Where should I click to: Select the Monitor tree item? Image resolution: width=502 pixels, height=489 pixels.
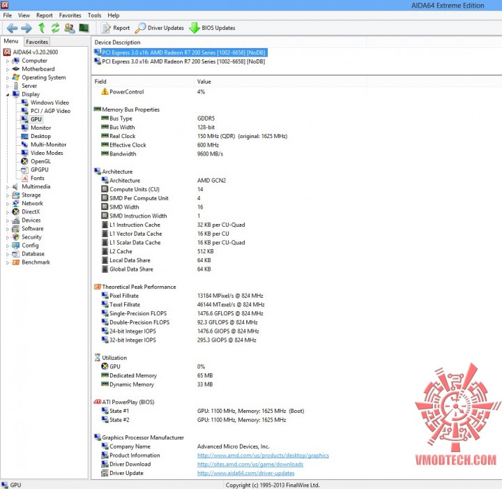pyautogui.click(x=36, y=128)
